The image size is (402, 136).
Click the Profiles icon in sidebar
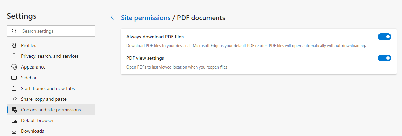click(14, 45)
